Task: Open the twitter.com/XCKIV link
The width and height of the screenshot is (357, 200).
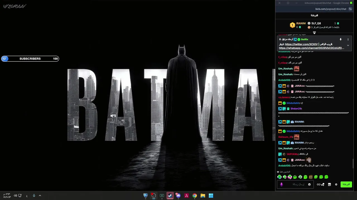Action: 301,44
